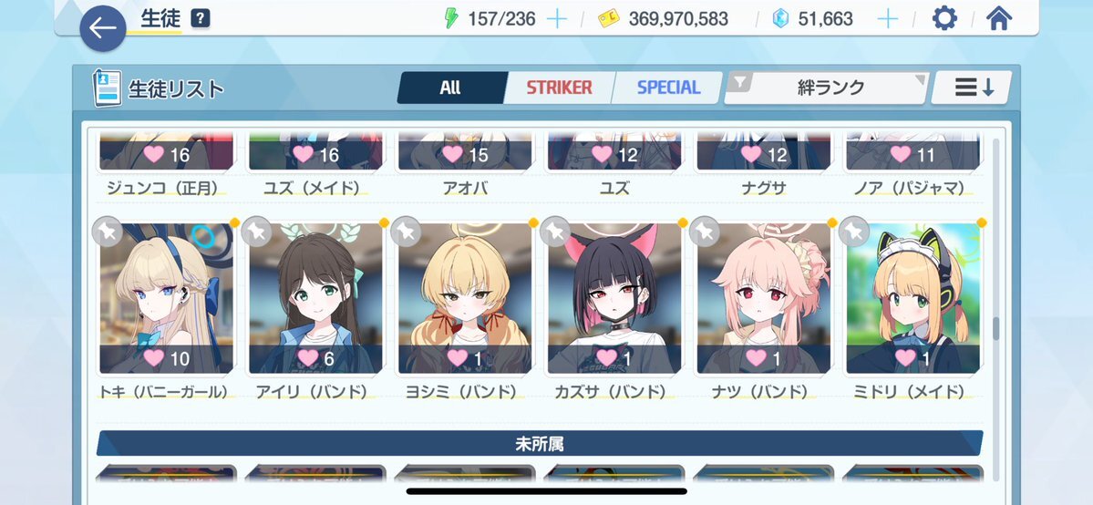Image resolution: width=1093 pixels, height=505 pixels.
Task: Switch to the SPECIAL tab
Action: tap(668, 88)
